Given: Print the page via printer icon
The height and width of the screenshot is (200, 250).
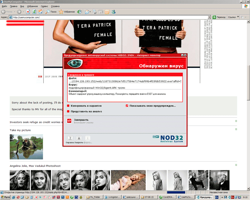Looking at the screenshot, I should (95, 12).
